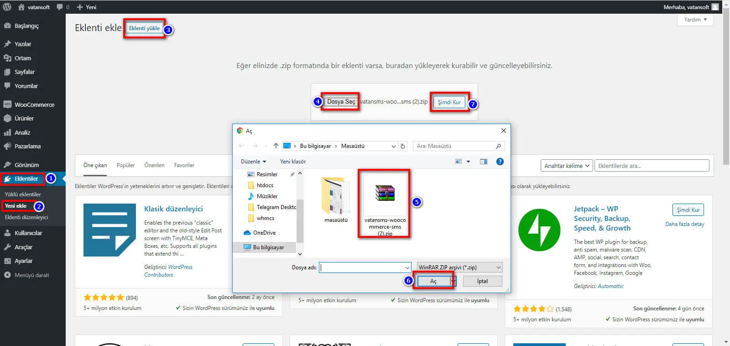Switch to the Önerilen tab

click(154, 165)
